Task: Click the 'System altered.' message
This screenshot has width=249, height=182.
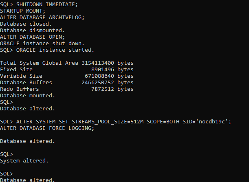Action: [24, 161]
